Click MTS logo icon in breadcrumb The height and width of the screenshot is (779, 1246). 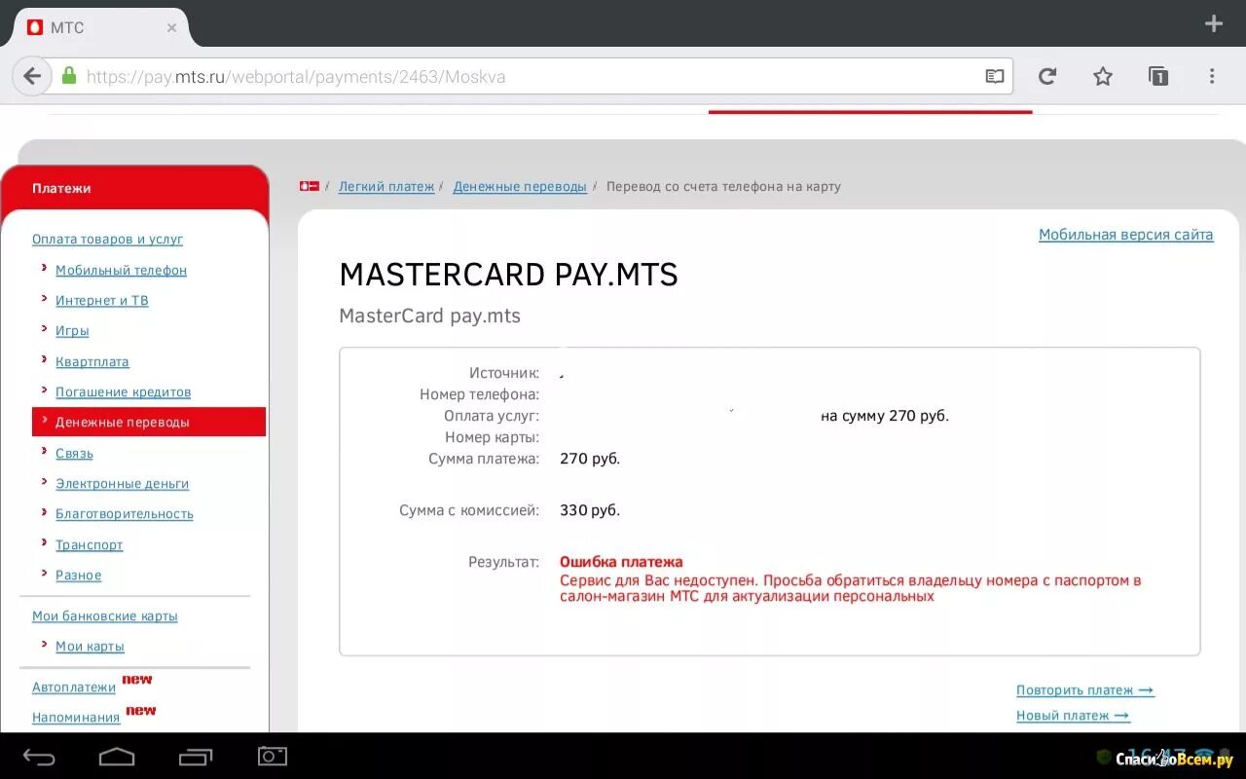(x=310, y=186)
